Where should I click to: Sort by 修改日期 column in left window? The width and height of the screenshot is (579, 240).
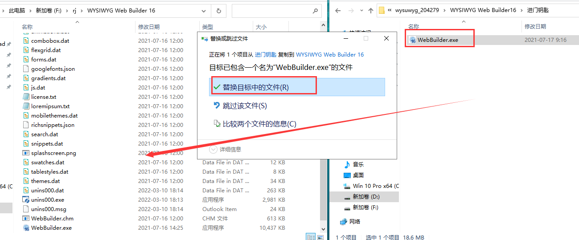(149, 27)
